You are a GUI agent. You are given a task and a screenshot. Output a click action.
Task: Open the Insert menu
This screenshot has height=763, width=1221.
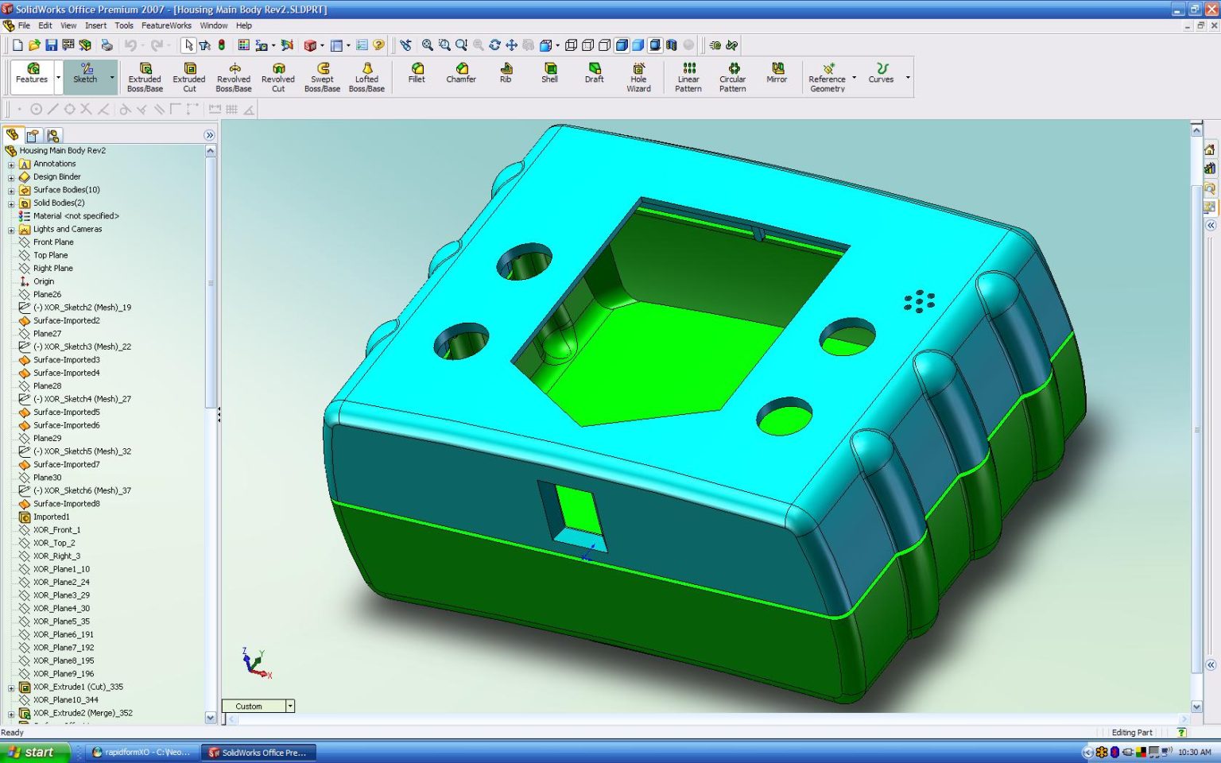95,25
